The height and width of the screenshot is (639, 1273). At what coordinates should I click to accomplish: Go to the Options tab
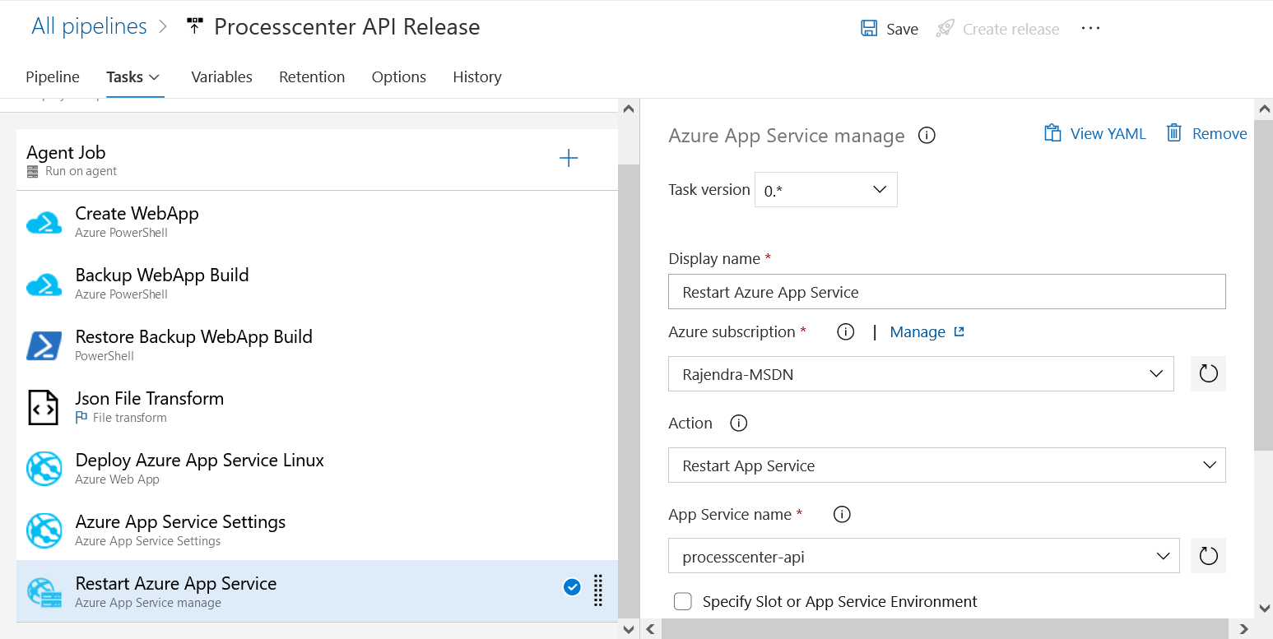399,76
